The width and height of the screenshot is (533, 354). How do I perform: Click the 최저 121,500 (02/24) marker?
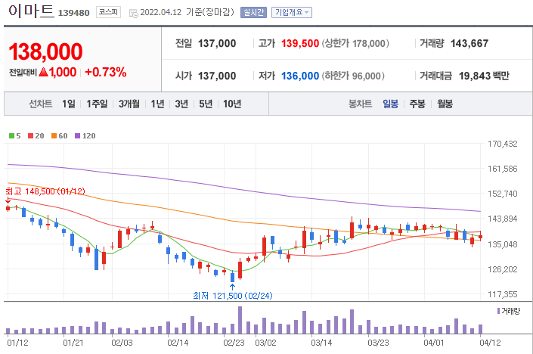pyautogui.click(x=233, y=296)
